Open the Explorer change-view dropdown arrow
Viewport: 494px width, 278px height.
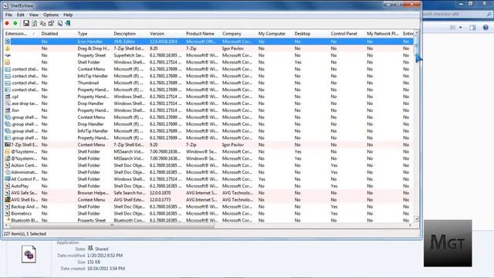click(461, 28)
